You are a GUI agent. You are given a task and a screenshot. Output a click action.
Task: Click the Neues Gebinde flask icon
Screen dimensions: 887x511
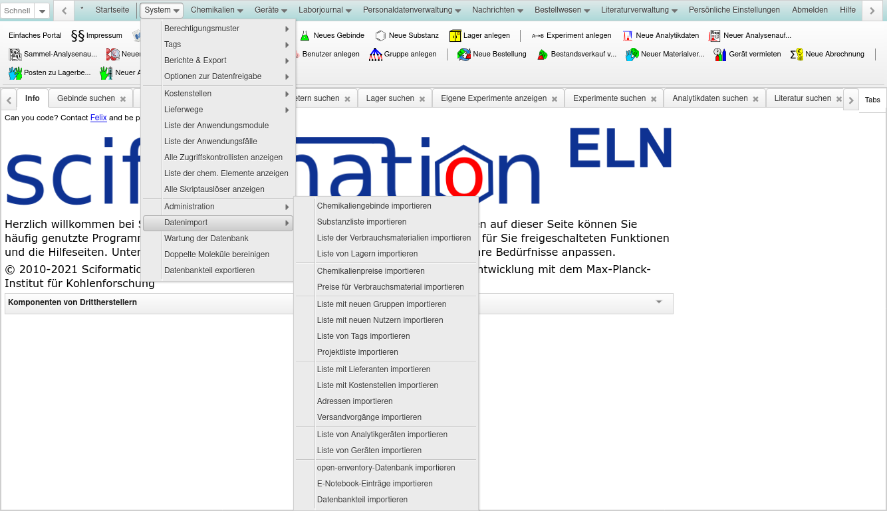[305, 35]
